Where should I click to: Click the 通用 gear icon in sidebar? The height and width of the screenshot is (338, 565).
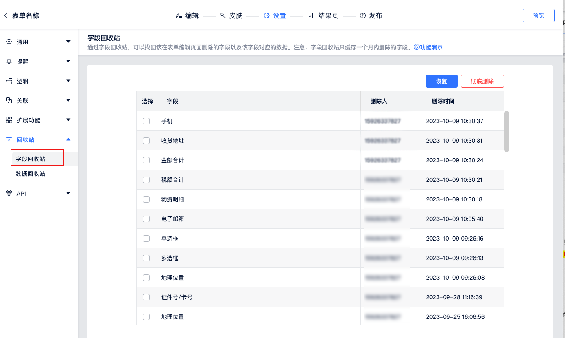pyautogui.click(x=9, y=42)
